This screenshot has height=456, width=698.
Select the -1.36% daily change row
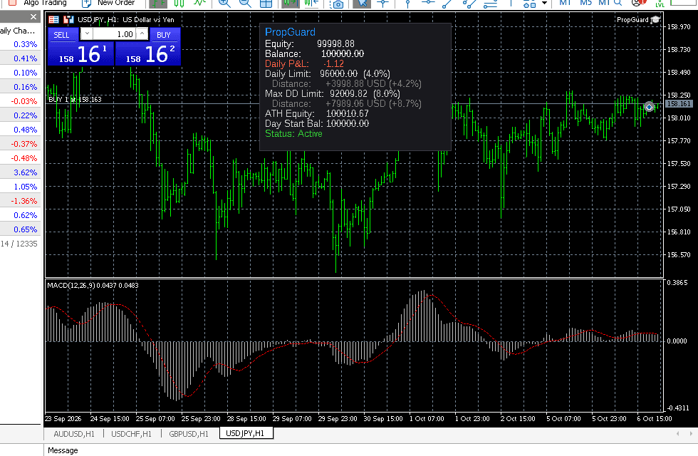[20, 201]
